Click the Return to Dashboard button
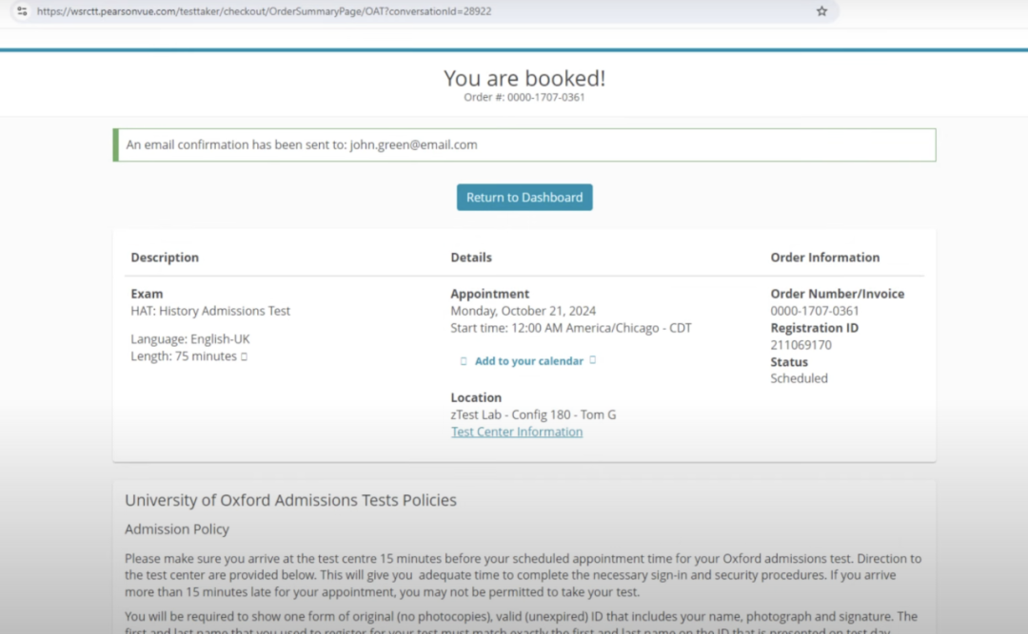This screenshot has height=634, width=1028. point(524,197)
